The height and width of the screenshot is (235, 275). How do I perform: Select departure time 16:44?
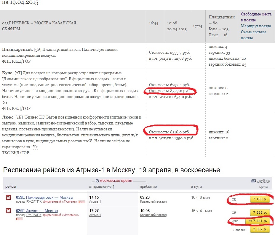[x=154, y=23]
